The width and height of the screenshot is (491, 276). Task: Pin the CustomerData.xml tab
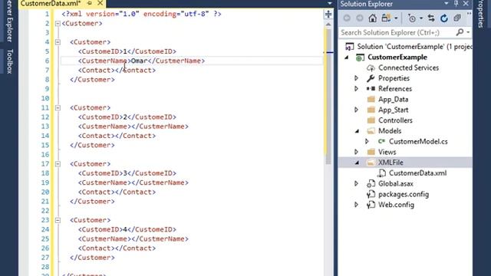tap(90, 3)
